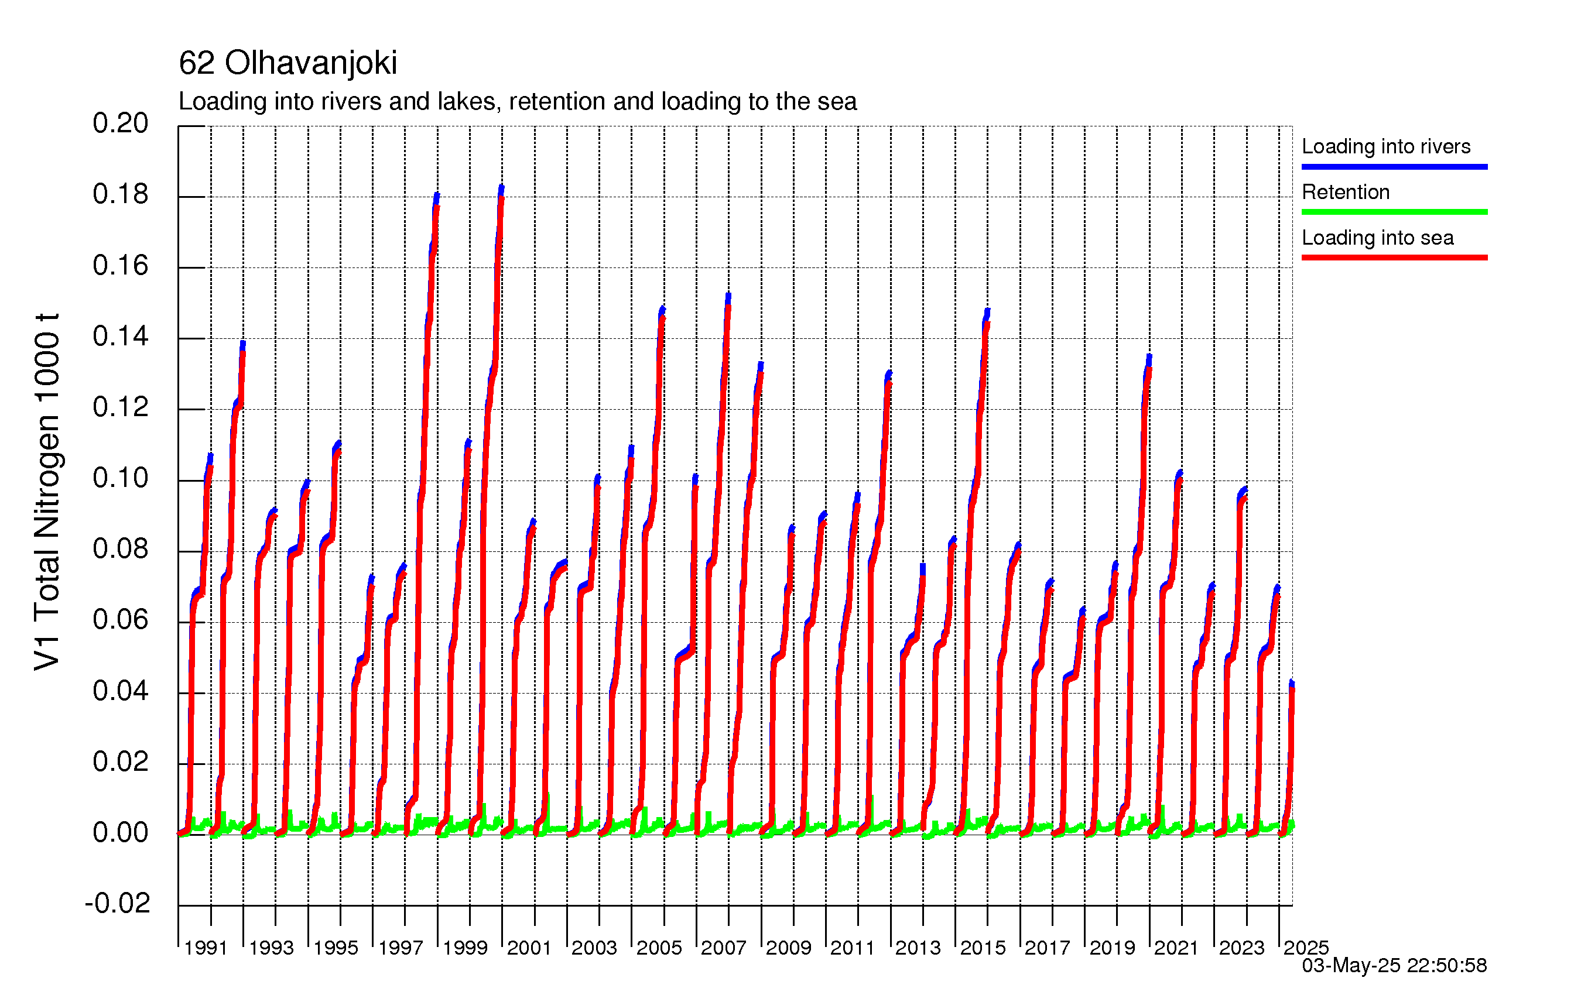Click the red legend line swatch

tap(1395, 258)
